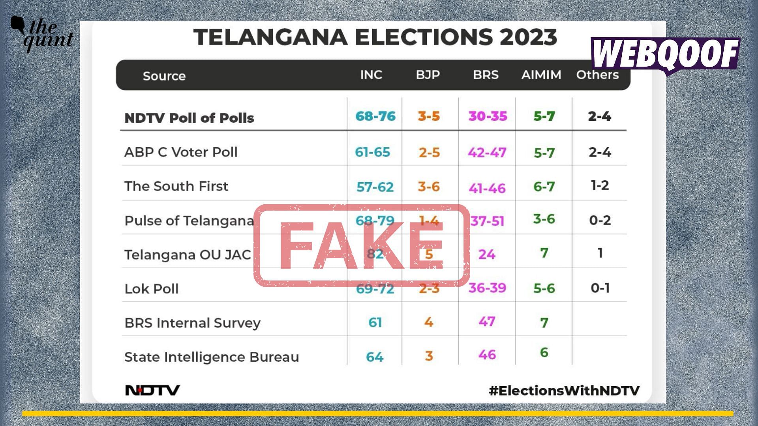Expand the NDTV Poll of Polls row
The image size is (758, 426).
point(165,117)
